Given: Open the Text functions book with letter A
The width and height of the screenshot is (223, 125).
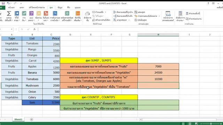Looking at the screenshot, I should [x=39, y=16].
